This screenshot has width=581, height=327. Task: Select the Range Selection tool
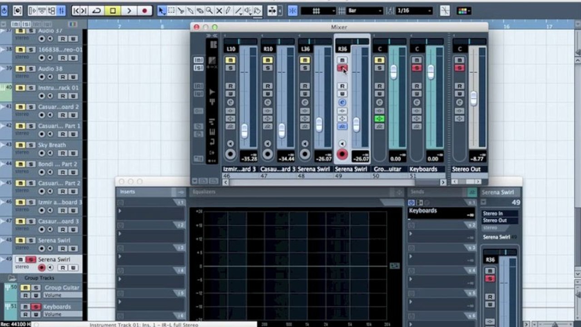coord(171,10)
